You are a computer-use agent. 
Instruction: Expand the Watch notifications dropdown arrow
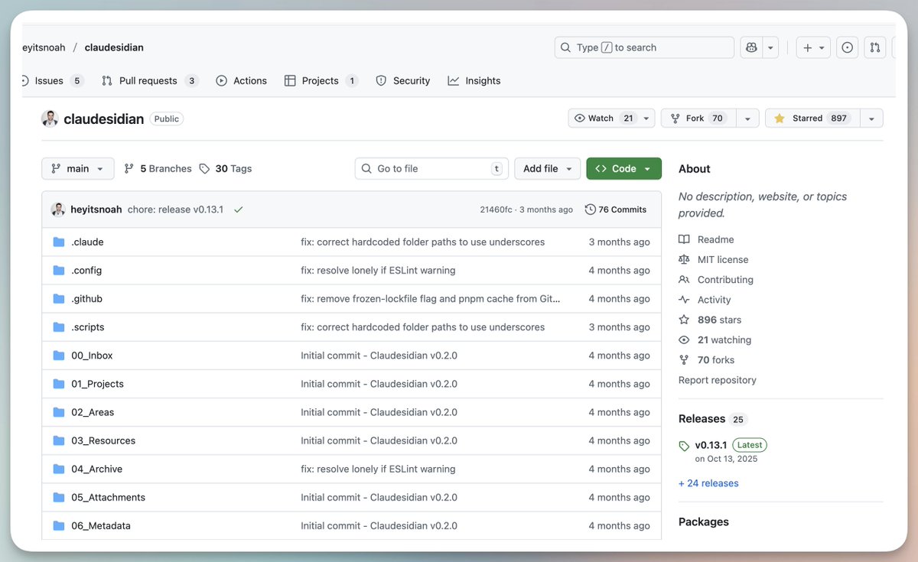(x=647, y=118)
